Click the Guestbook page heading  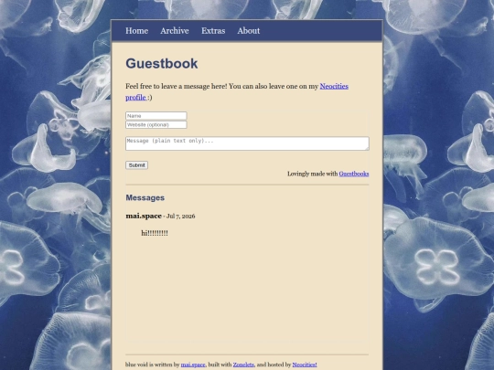point(162,64)
